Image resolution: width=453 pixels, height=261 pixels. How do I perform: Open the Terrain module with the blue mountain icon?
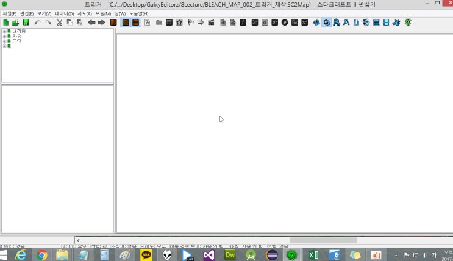pos(316,23)
